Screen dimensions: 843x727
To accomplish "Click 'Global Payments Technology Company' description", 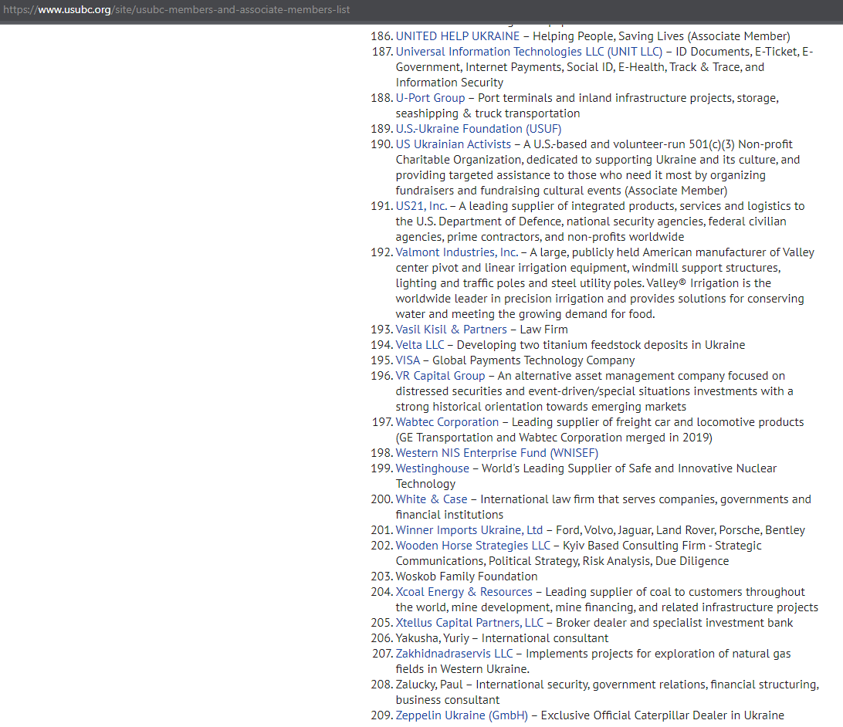I will pos(533,360).
